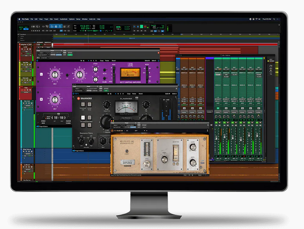Click the bx_masterdesk Dynamic Range meter
304x229 pixels.
126,106
